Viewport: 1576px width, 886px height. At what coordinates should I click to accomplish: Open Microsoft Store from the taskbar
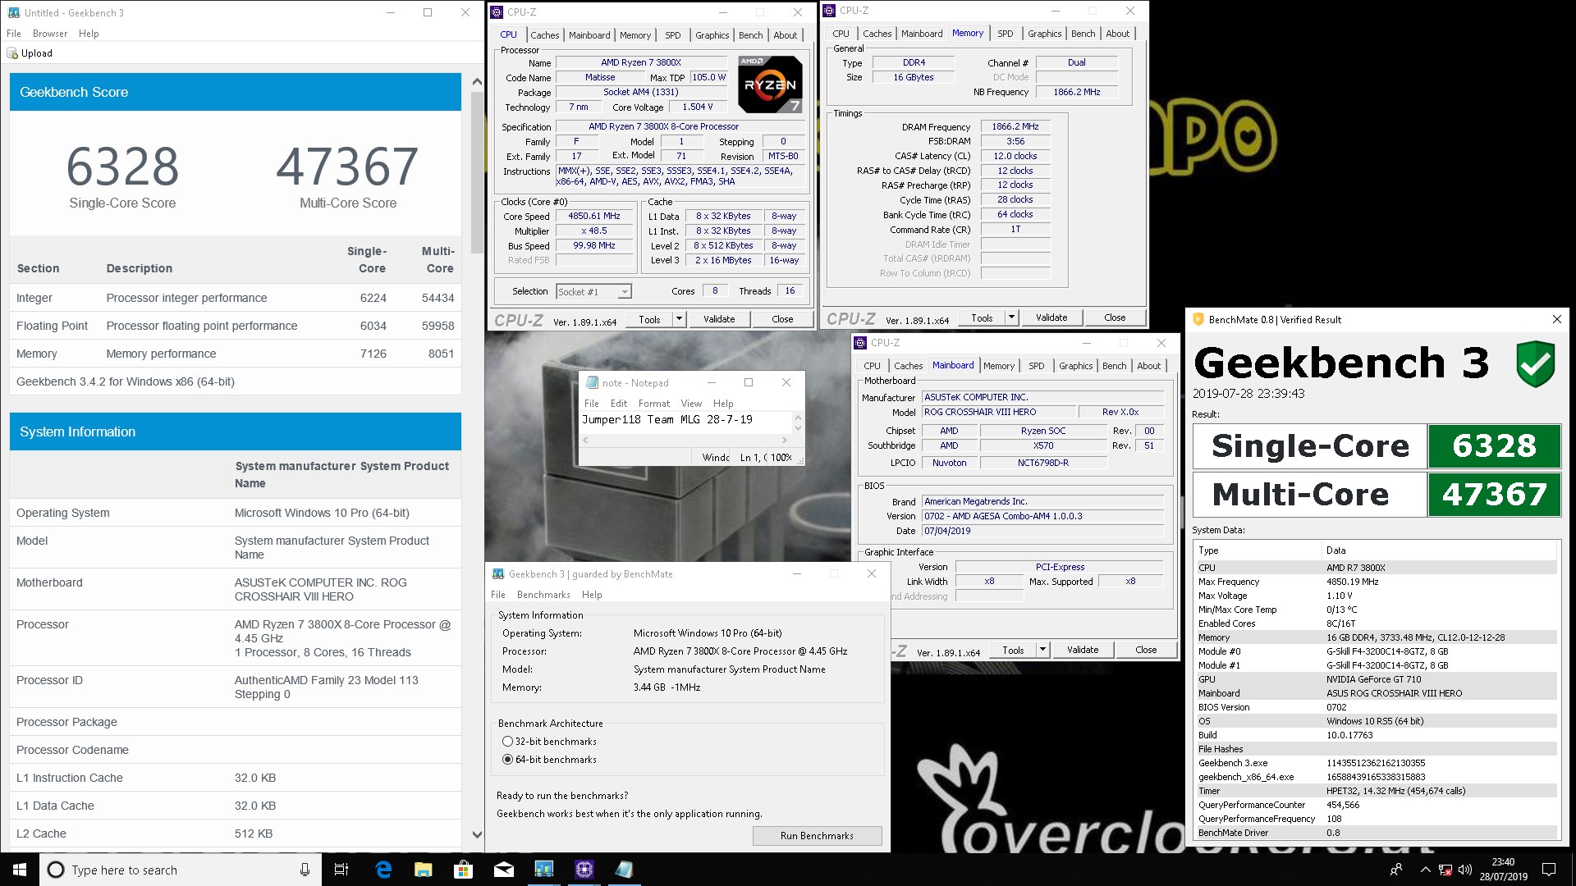(463, 870)
